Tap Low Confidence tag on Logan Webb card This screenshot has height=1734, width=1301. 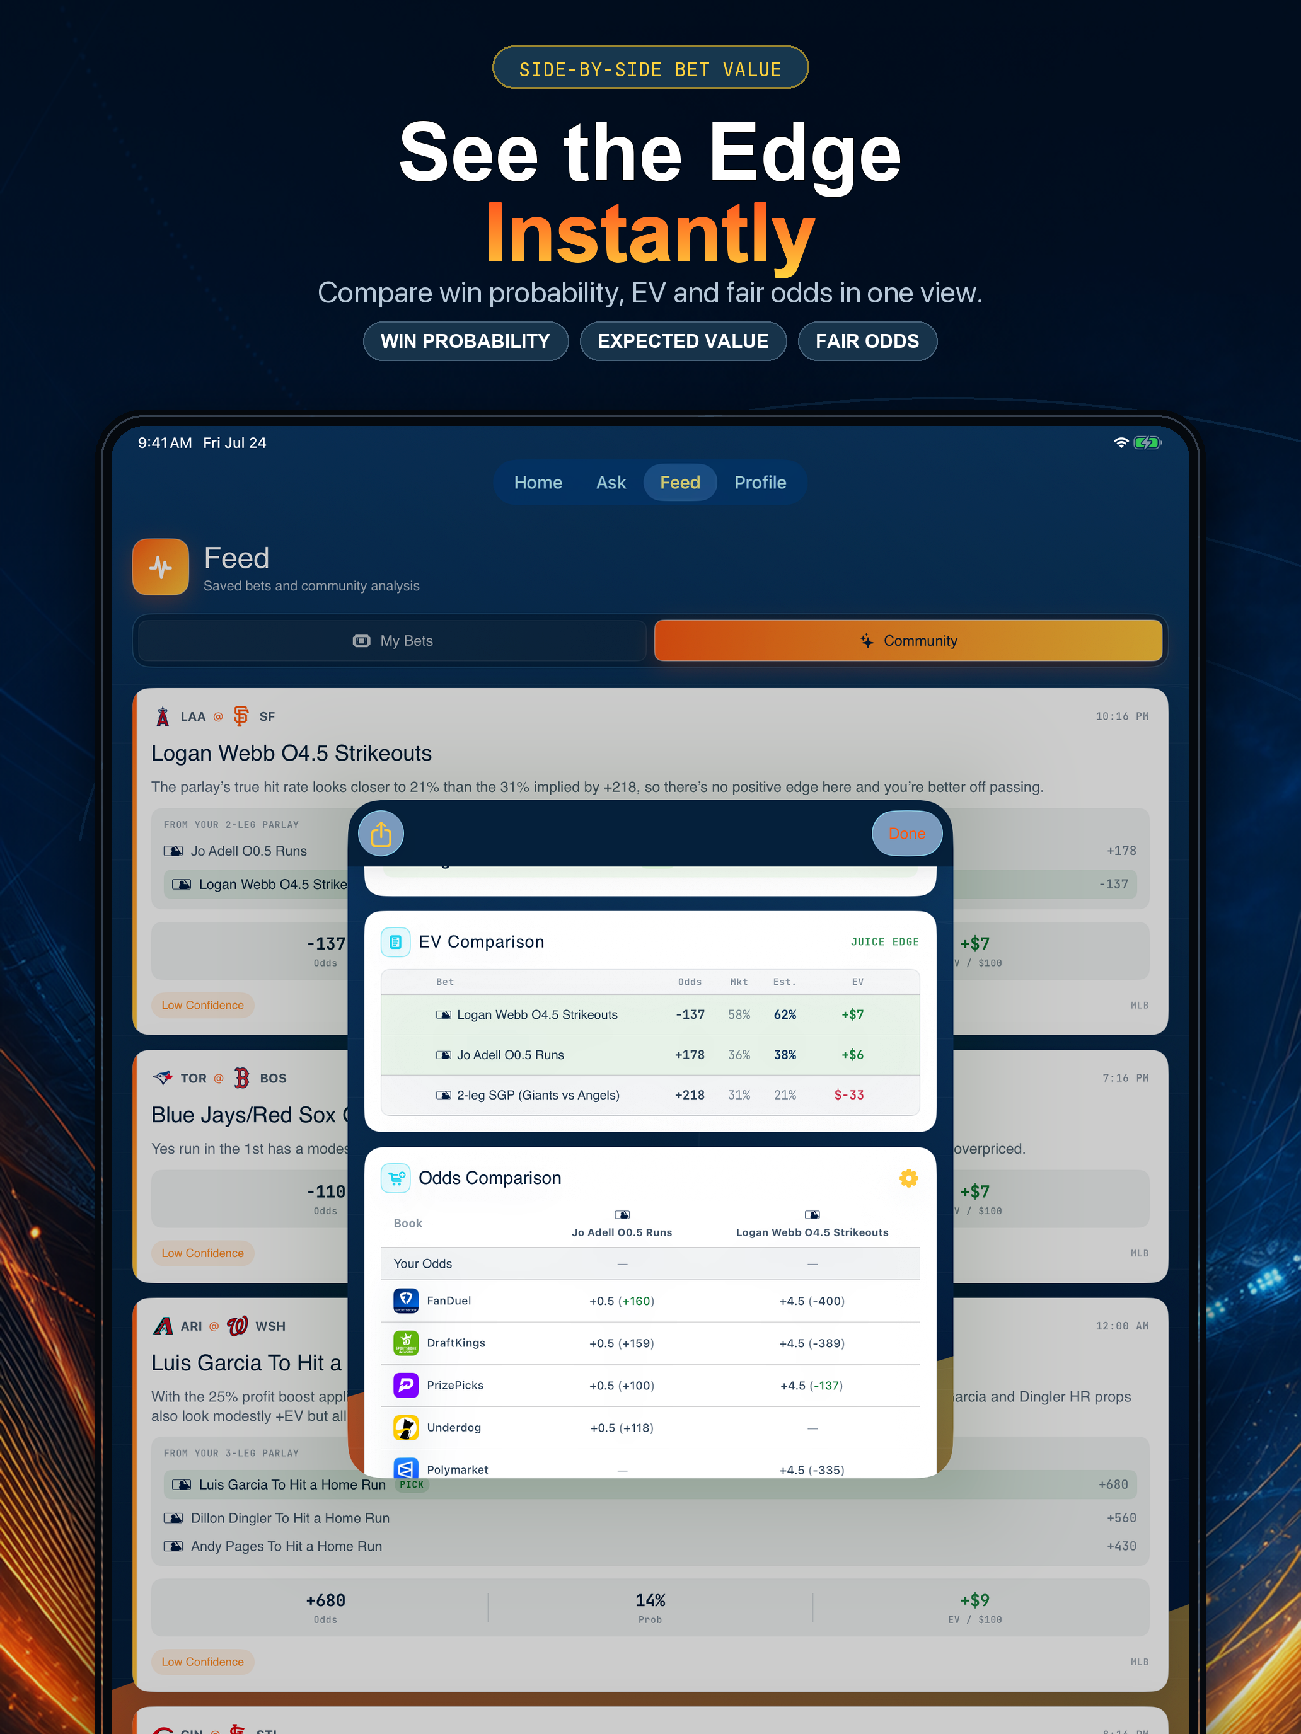202,1006
